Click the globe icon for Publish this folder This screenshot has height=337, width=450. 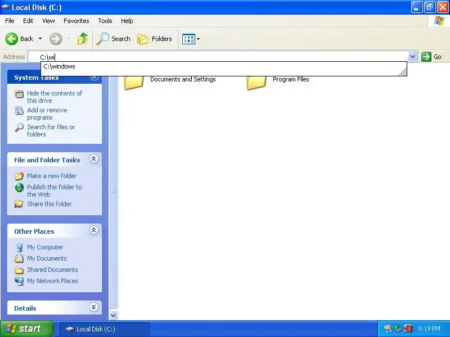click(x=19, y=188)
